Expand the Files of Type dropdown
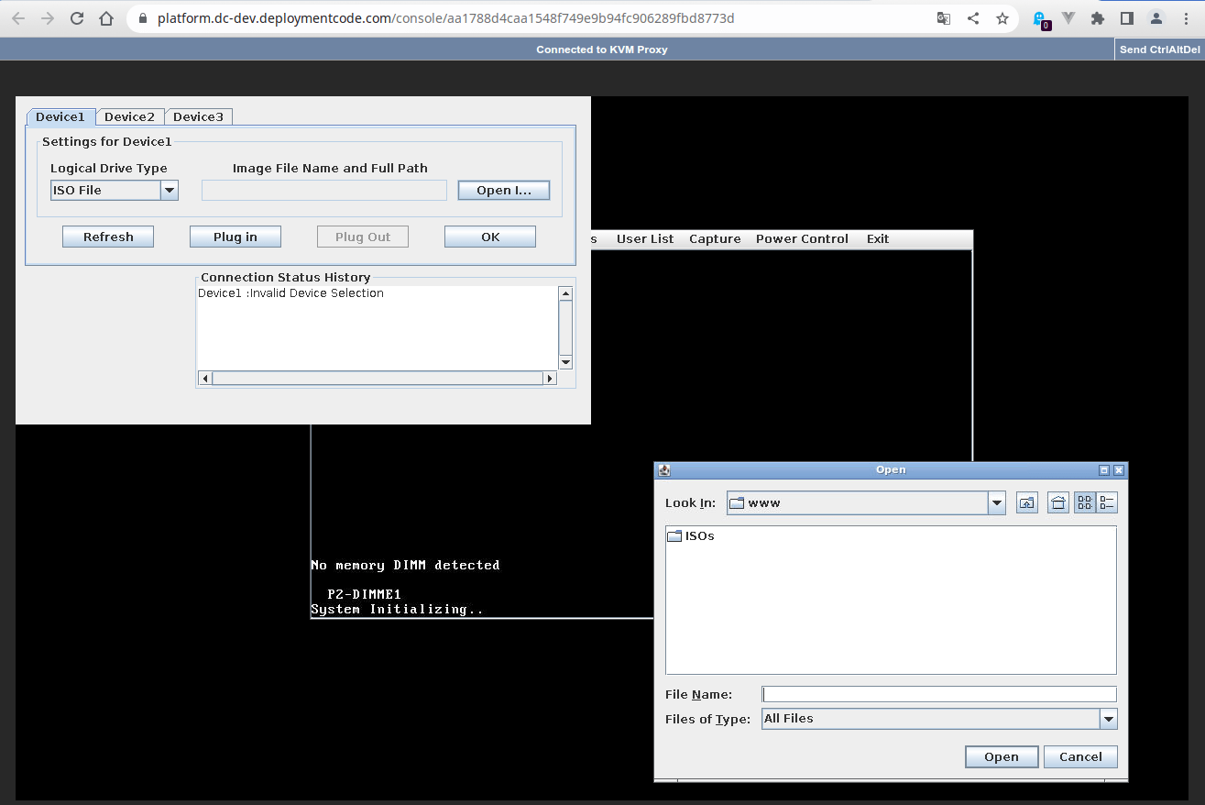Screen dimensions: 1205x805 pos(1109,719)
